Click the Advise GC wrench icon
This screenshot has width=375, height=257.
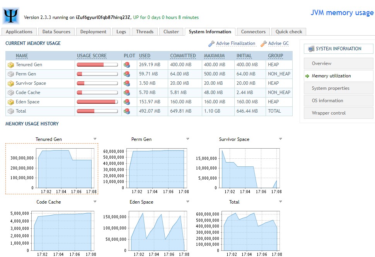tap(264, 44)
